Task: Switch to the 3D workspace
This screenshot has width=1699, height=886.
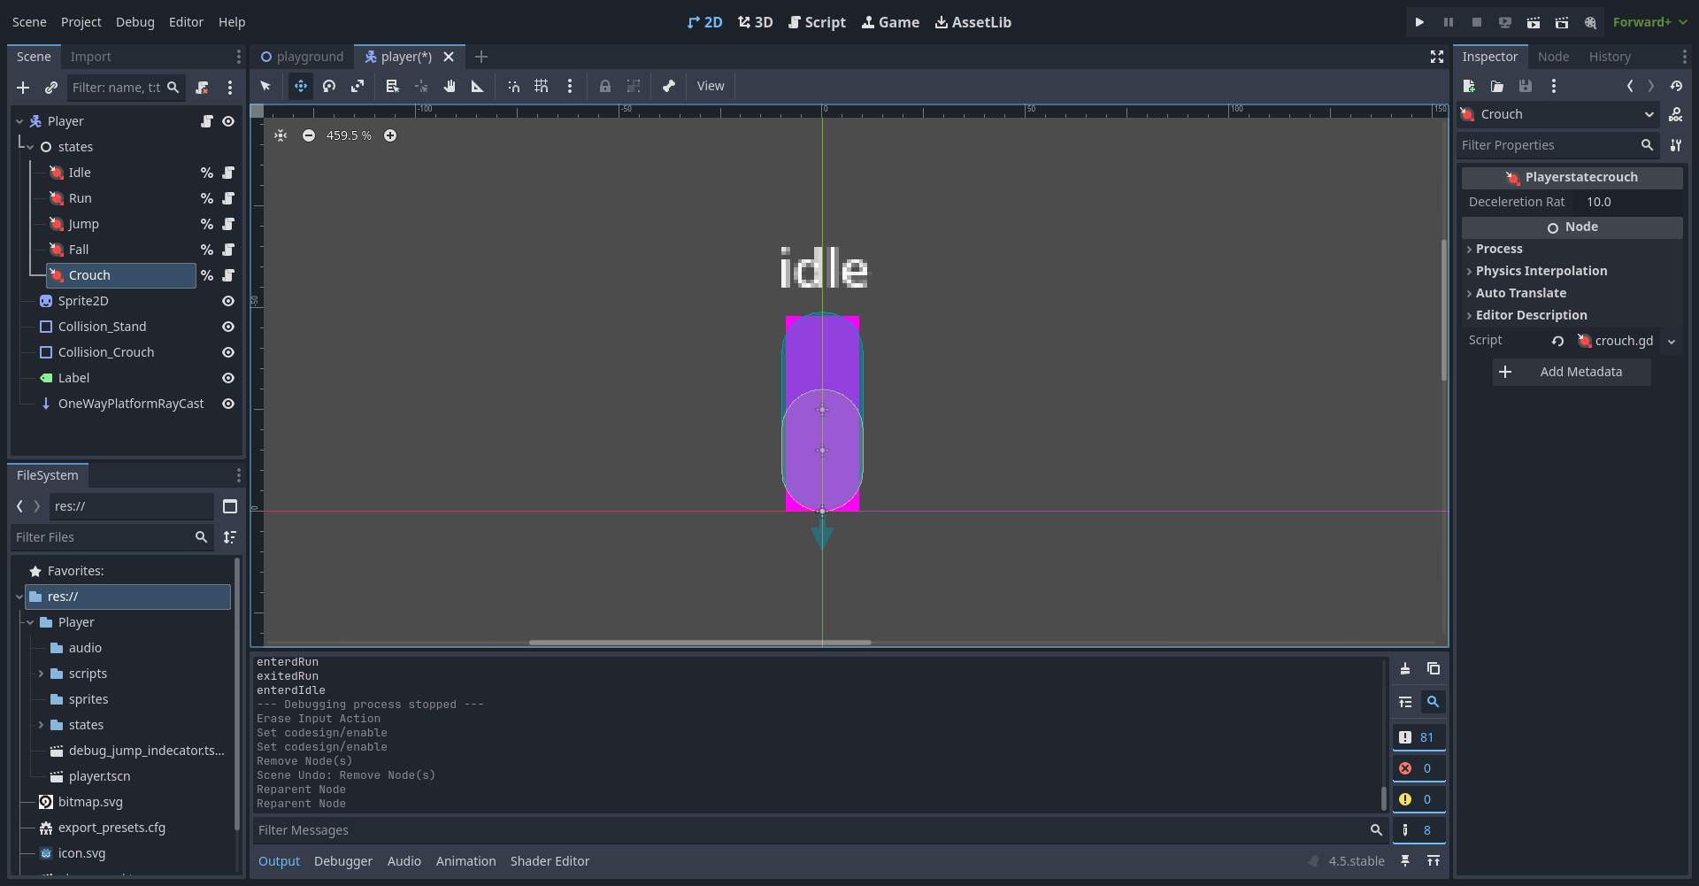Action: click(x=756, y=22)
